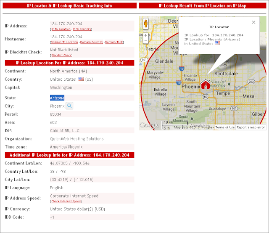Click the Route 60 marker on map

(x=206, y=97)
